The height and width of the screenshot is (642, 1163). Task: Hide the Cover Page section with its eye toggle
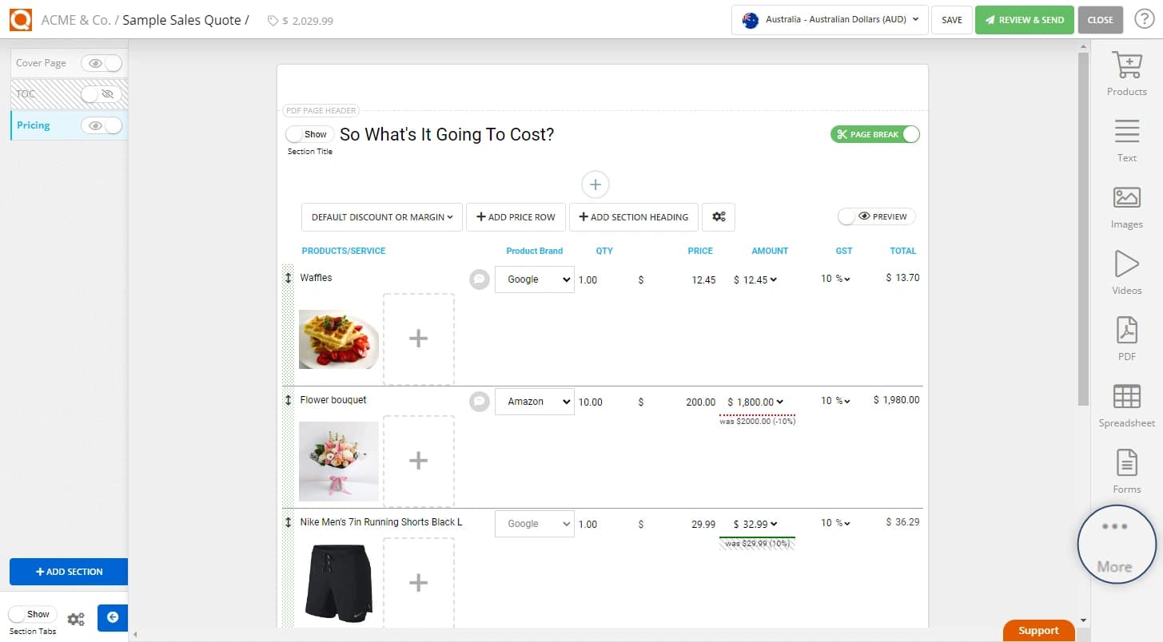94,62
